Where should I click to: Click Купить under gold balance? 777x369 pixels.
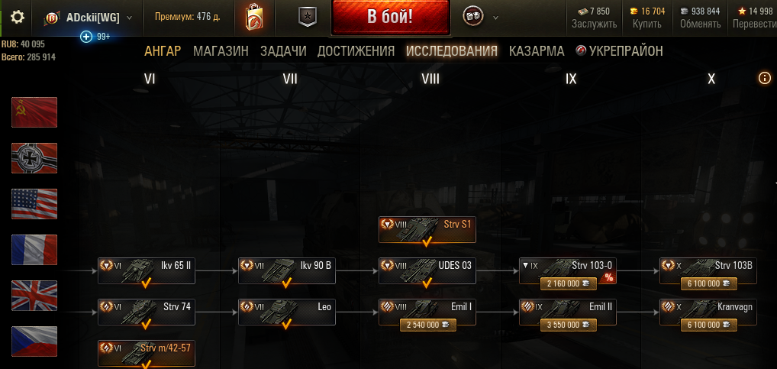[646, 24]
